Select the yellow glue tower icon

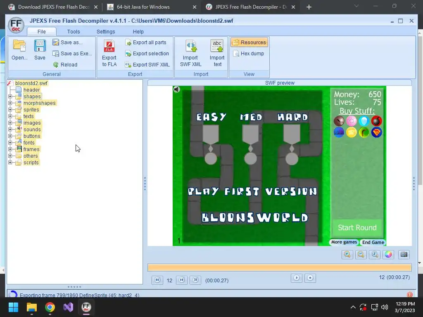(x=351, y=132)
